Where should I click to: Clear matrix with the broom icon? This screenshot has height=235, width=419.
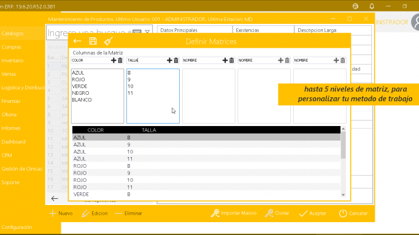(108, 41)
